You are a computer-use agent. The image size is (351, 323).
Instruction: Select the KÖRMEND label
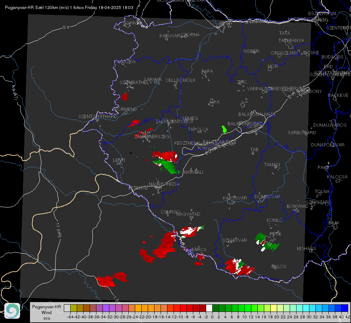pos(125,109)
